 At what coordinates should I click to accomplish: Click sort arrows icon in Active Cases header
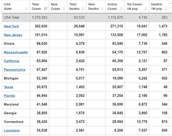click(x=121, y=9)
